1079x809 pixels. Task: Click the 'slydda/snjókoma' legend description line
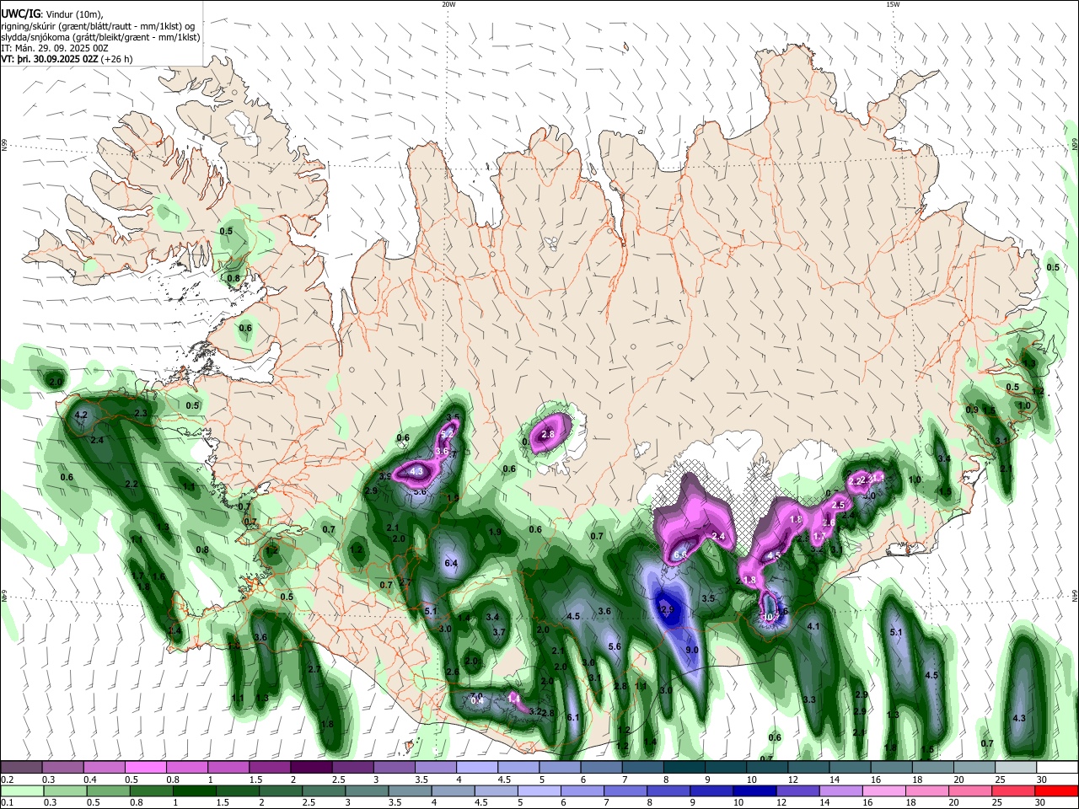click(x=100, y=37)
